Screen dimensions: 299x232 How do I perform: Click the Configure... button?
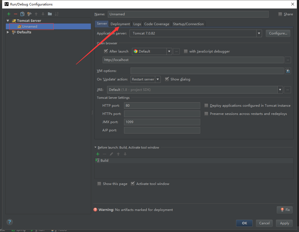click(x=278, y=33)
